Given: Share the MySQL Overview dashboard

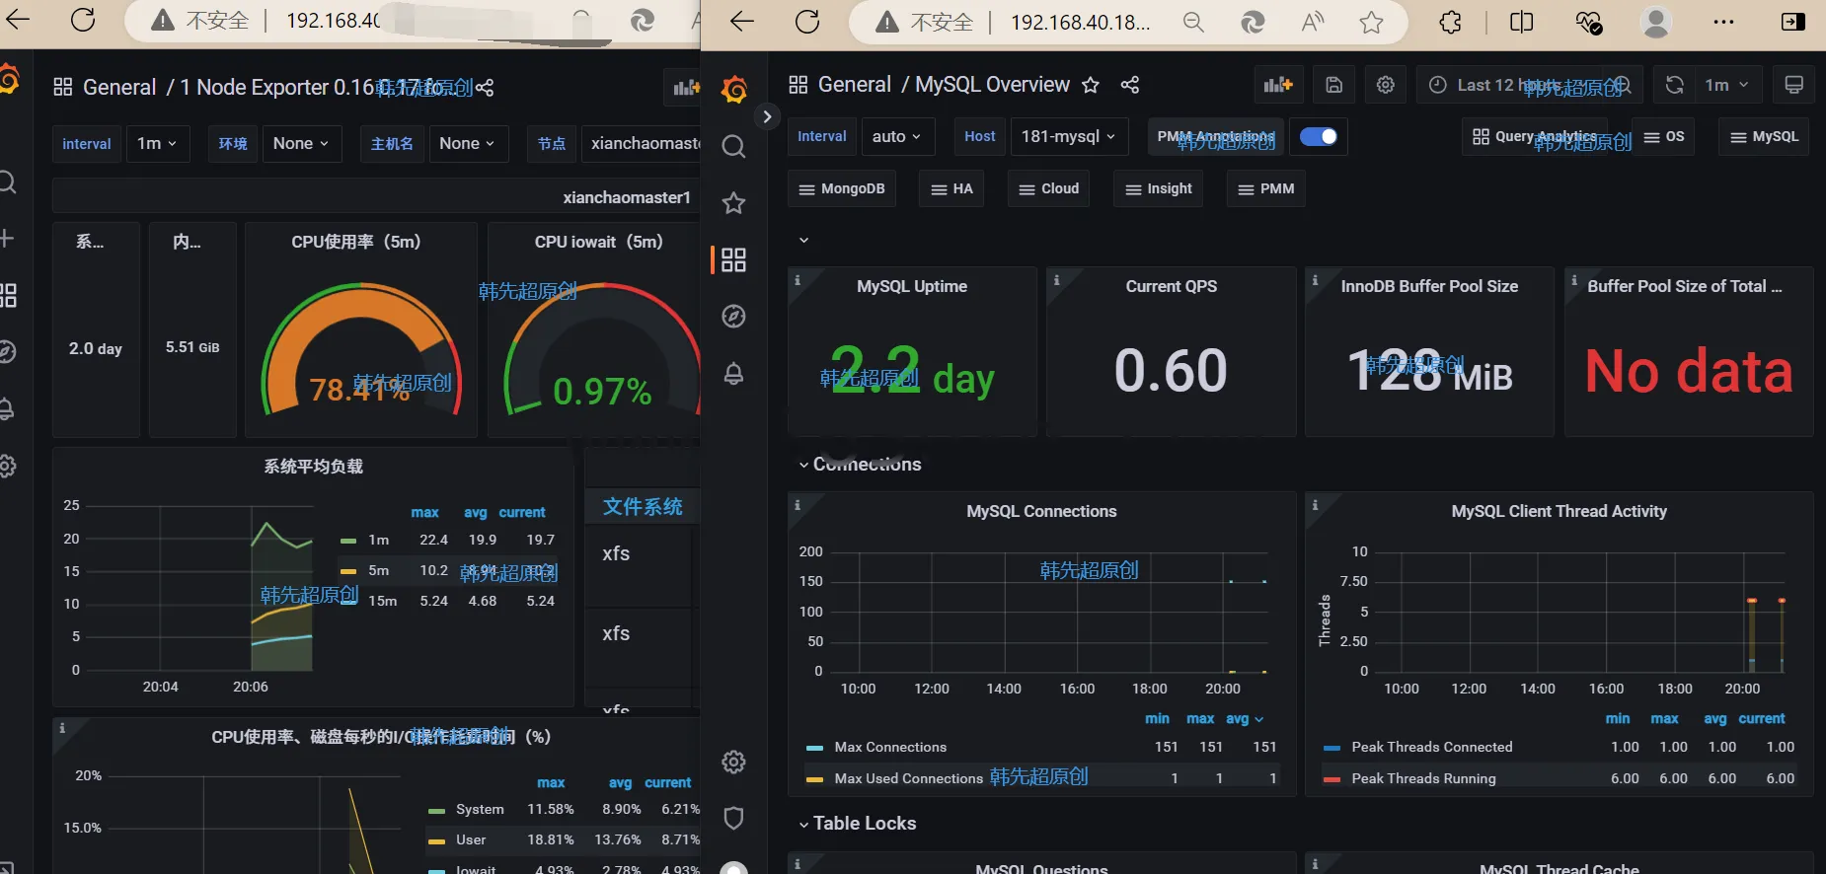Looking at the screenshot, I should (1130, 85).
